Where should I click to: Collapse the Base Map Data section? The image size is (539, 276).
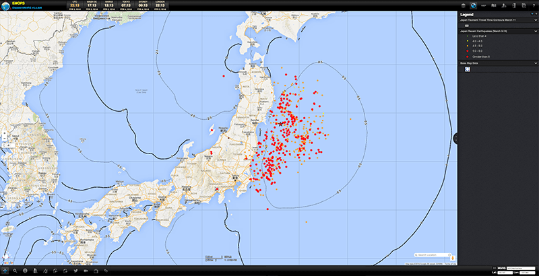point(534,63)
